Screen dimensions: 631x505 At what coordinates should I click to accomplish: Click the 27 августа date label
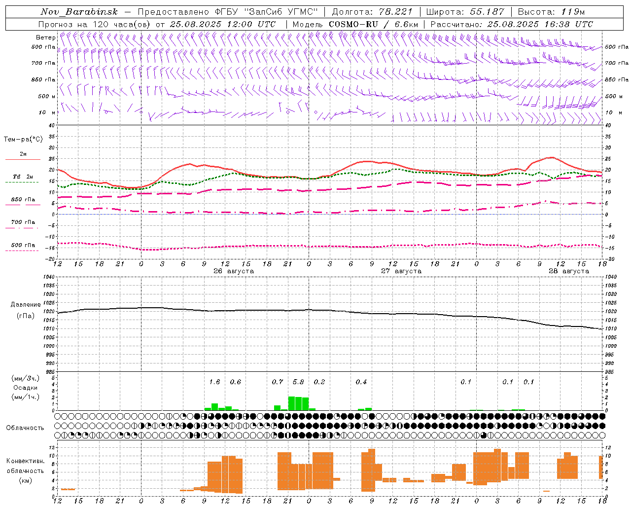tap(401, 271)
